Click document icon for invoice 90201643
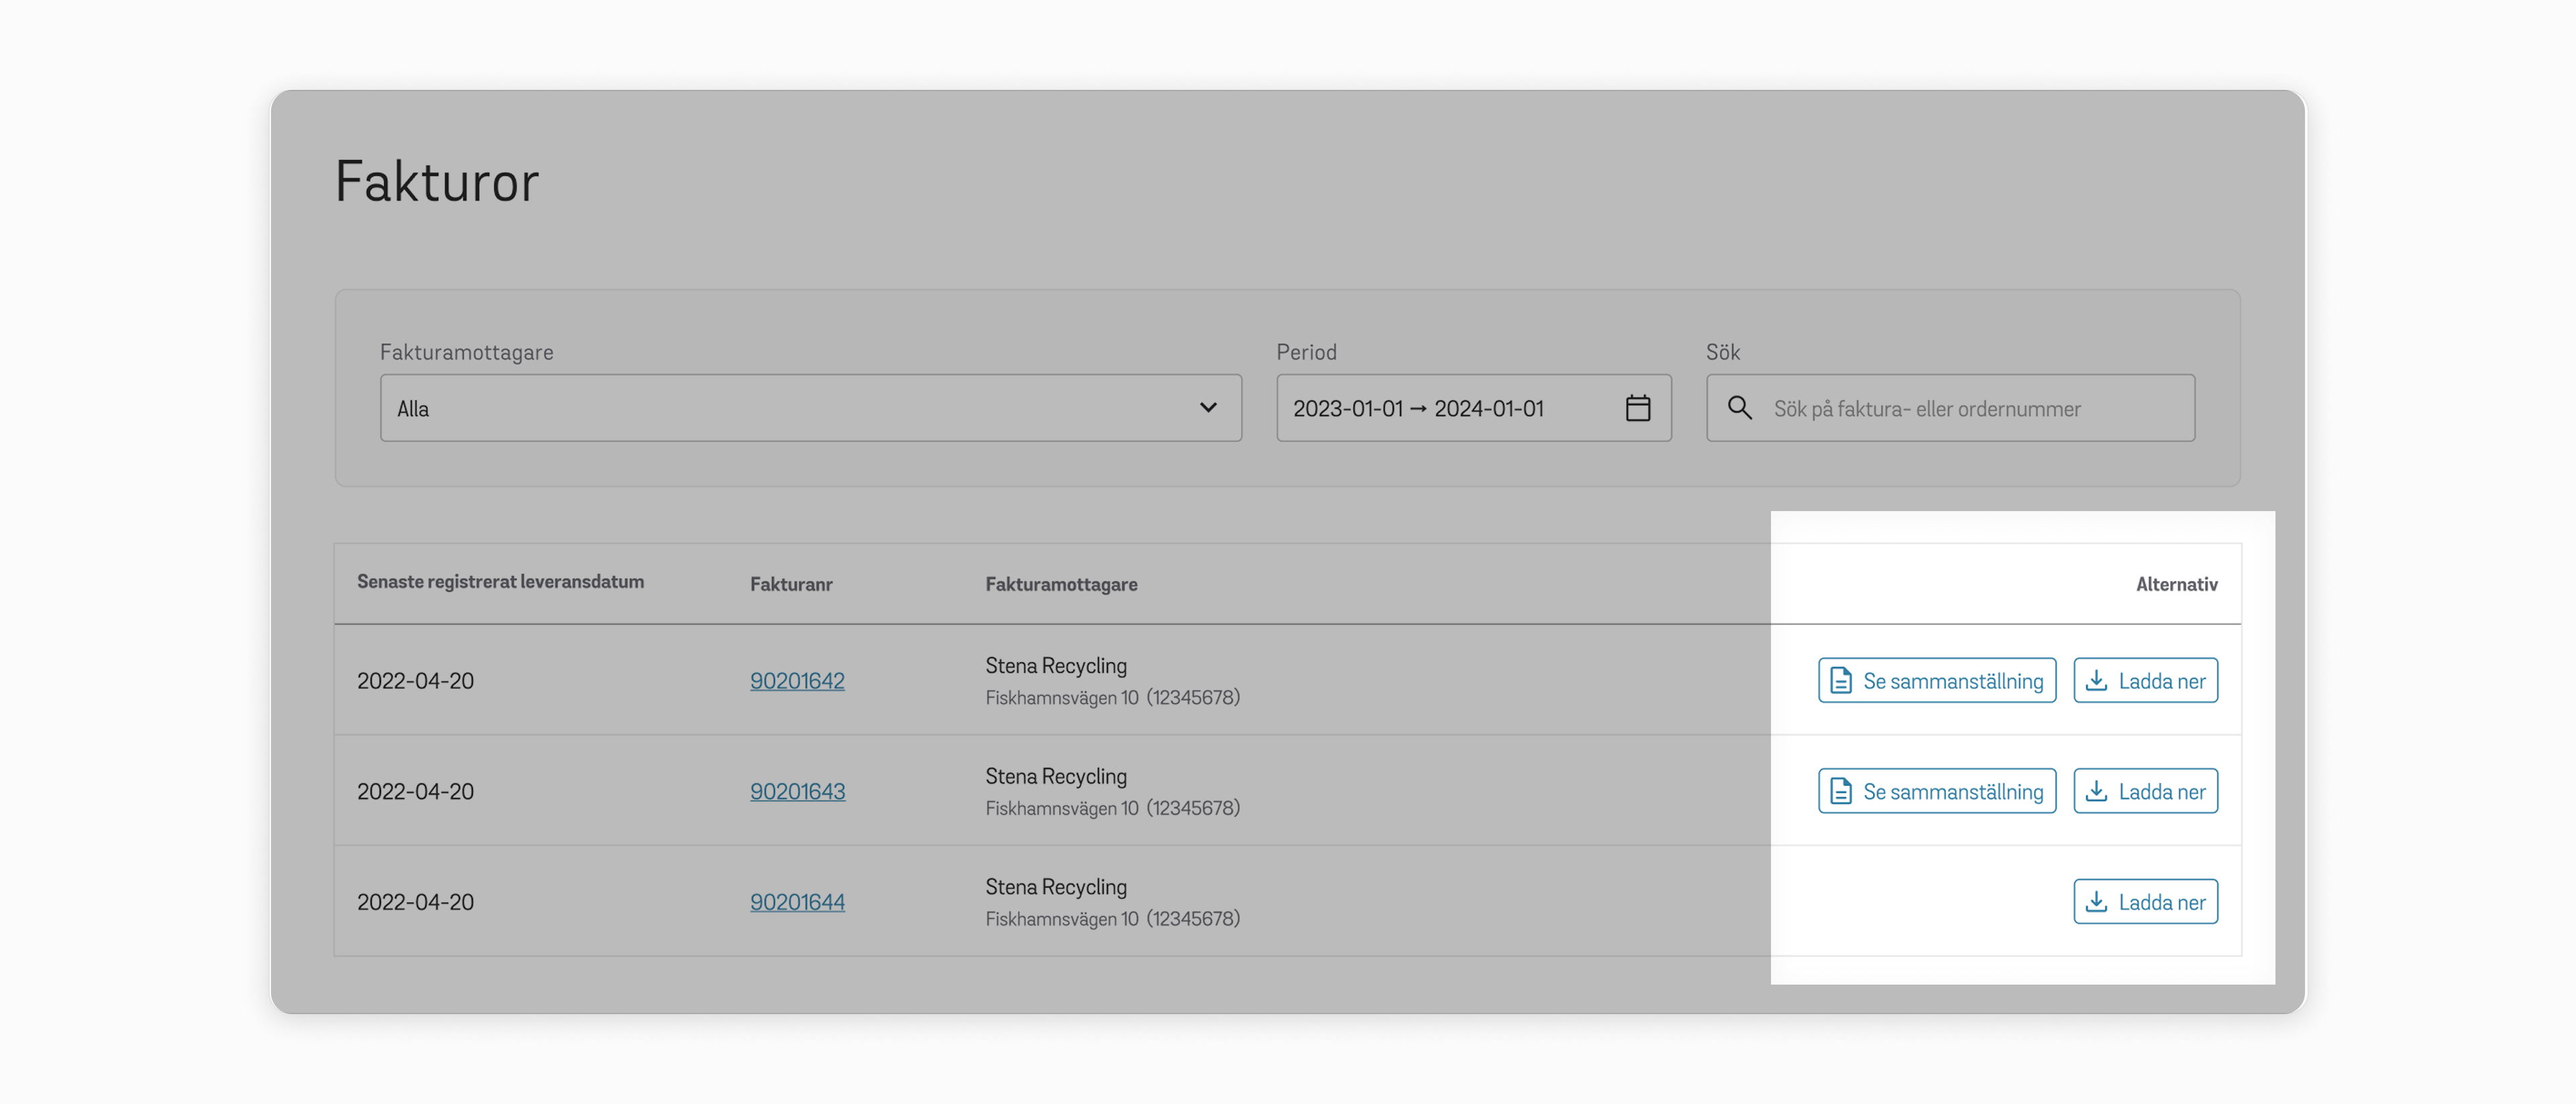This screenshot has width=2576, height=1104. 1840,791
